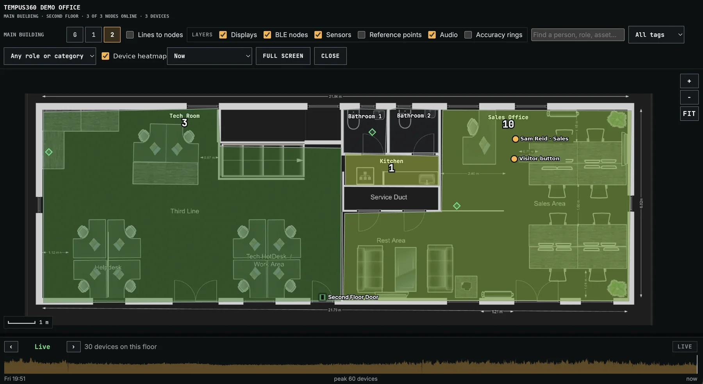Turn off the Audio layer
The height and width of the screenshot is (384, 703).
(x=432, y=35)
